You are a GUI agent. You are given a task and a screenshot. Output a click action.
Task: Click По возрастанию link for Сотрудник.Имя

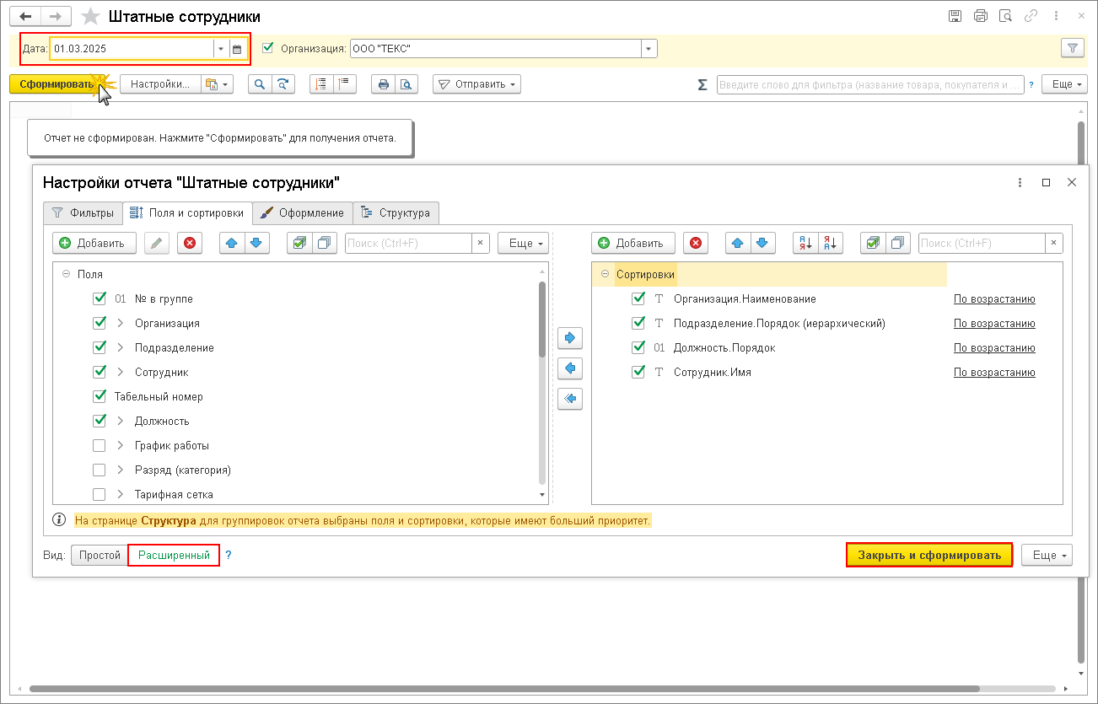pos(994,372)
